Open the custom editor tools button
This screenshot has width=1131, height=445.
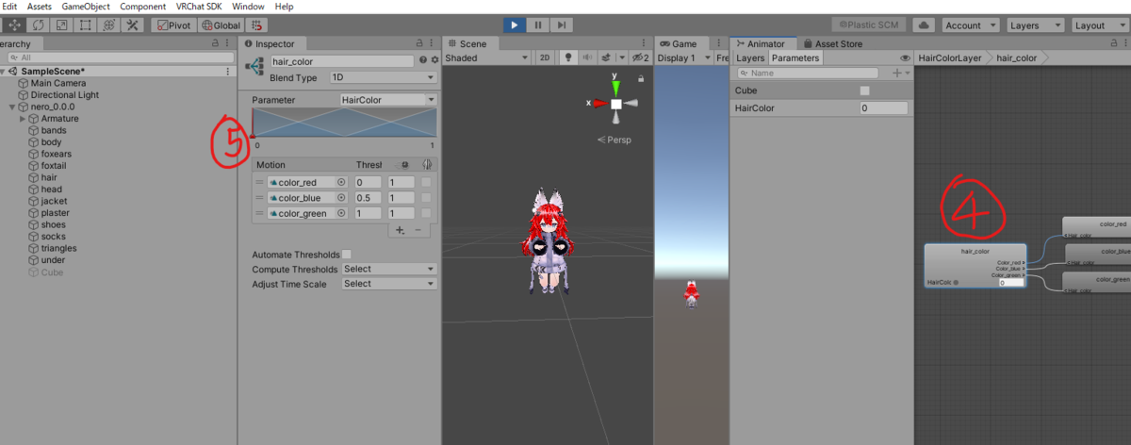click(x=133, y=25)
